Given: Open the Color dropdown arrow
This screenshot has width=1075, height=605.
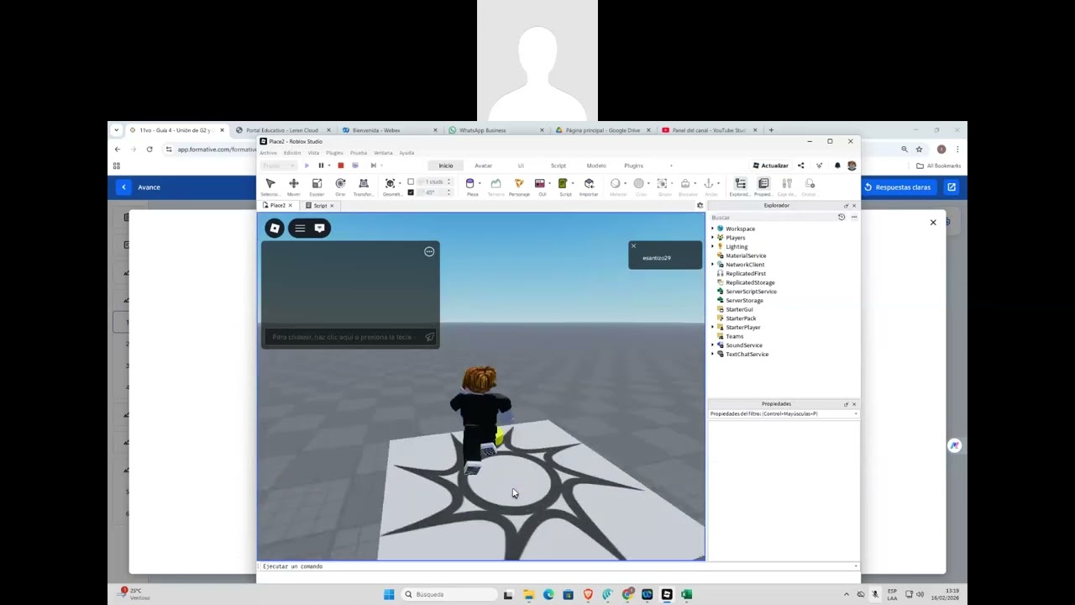Looking at the screenshot, I should coord(650,184).
